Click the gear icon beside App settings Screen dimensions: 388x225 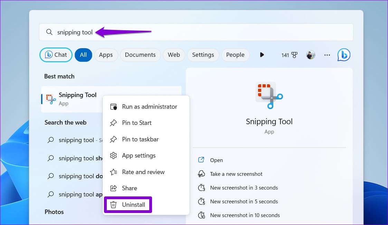point(113,156)
